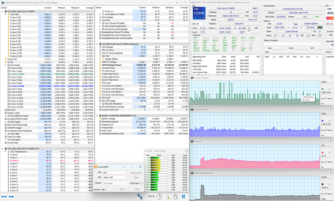
Task: Click Reset on CPU Package Power graph
Action: coord(330,194)
